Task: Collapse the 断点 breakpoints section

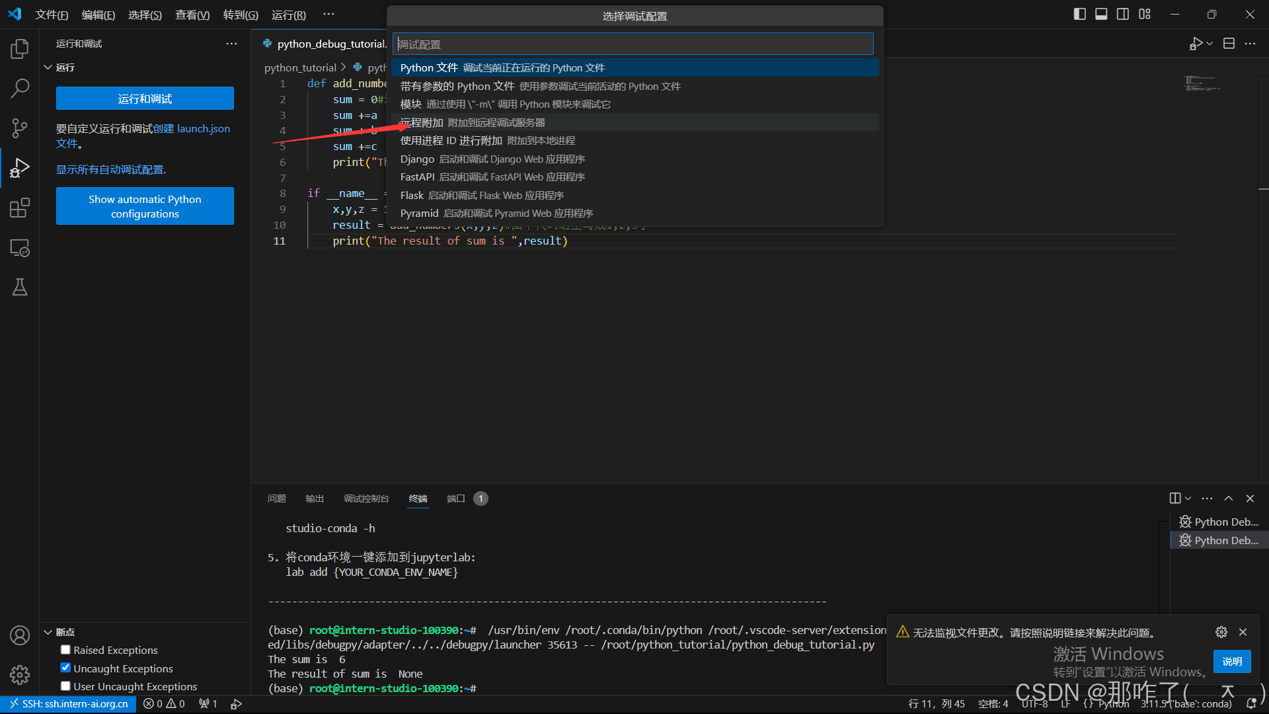Action: (48, 631)
